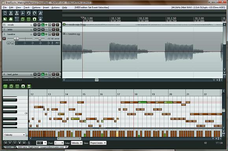The width and height of the screenshot is (228, 151).
Task: Open the 1/32 grid size dropdown
Action: click(41, 143)
